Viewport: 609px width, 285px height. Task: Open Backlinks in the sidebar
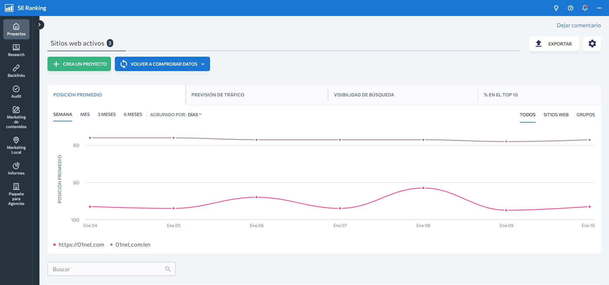[x=16, y=71]
